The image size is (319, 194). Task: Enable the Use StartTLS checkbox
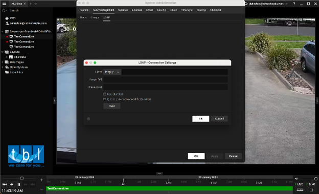pos(105,94)
